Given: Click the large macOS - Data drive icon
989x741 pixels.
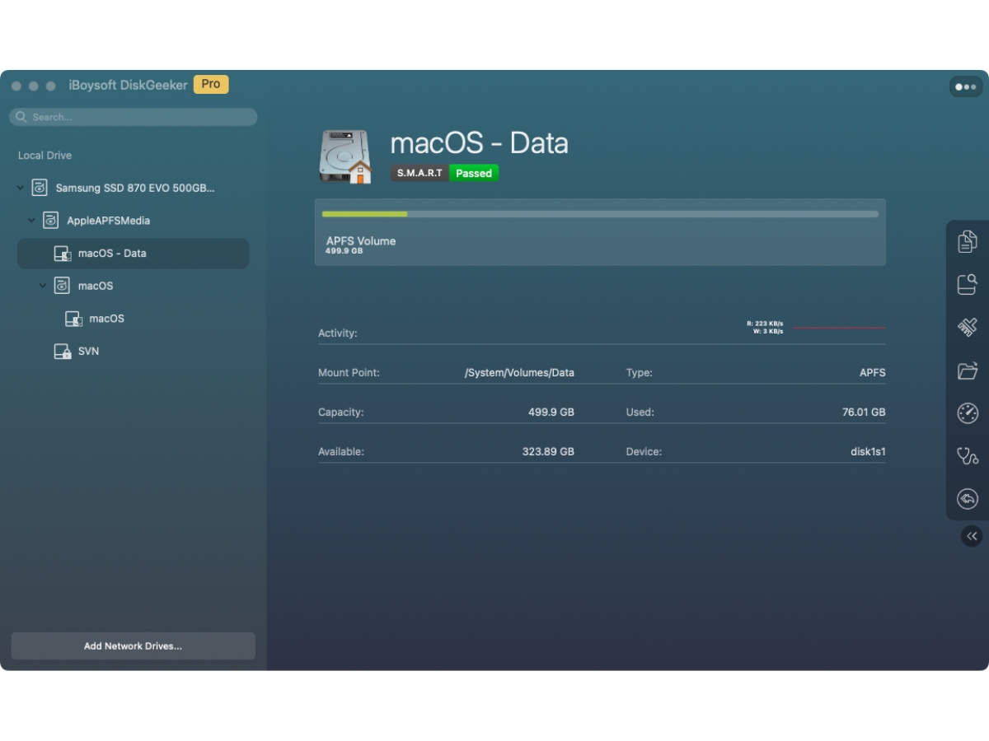Looking at the screenshot, I should pos(346,156).
